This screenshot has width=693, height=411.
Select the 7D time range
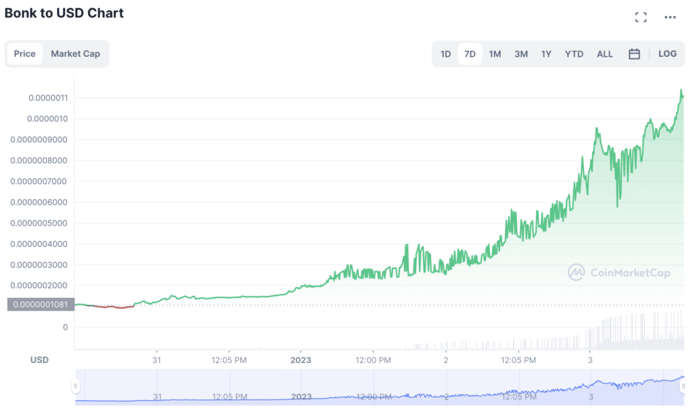470,54
